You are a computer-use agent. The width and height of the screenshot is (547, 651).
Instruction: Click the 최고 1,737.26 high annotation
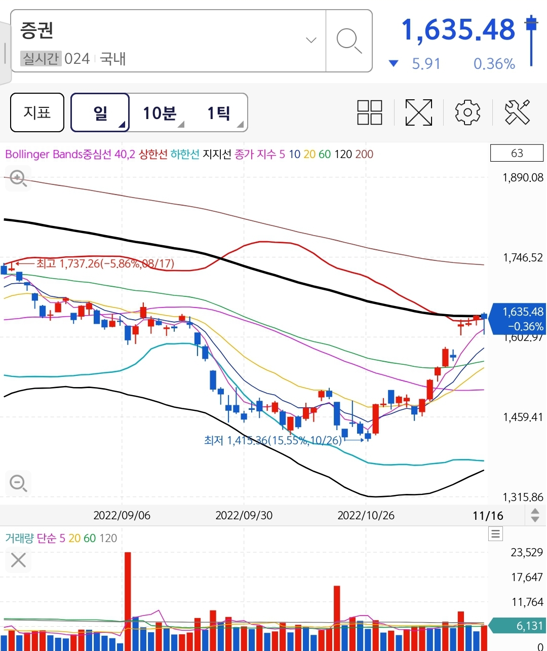[x=105, y=263]
